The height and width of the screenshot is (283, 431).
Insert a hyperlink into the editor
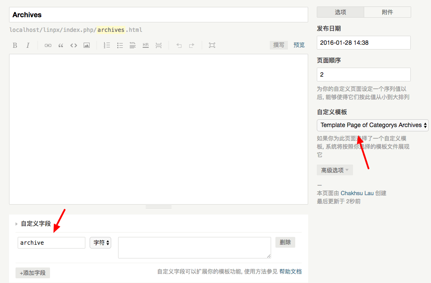pos(48,45)
